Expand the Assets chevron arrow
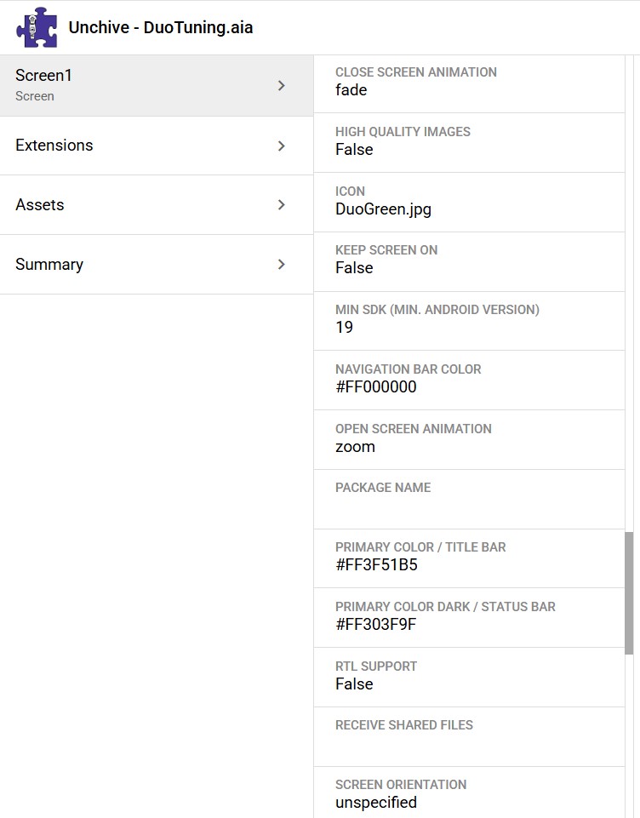Image resolution: width=640 pixels, height=818 pixels. click(282, 205)
